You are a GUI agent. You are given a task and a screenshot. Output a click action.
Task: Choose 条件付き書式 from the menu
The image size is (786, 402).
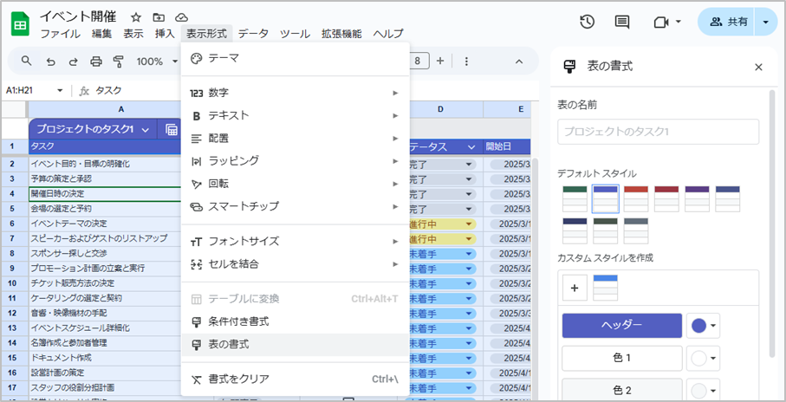296,321
